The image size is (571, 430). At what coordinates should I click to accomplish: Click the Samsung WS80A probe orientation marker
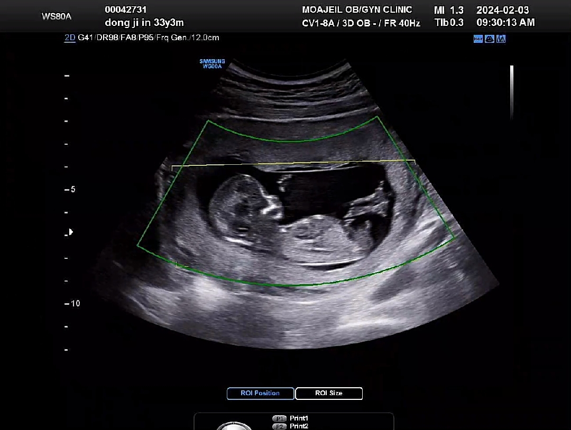point(212,64)
